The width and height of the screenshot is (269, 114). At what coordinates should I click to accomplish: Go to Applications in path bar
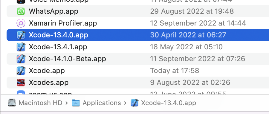point(102,103)
